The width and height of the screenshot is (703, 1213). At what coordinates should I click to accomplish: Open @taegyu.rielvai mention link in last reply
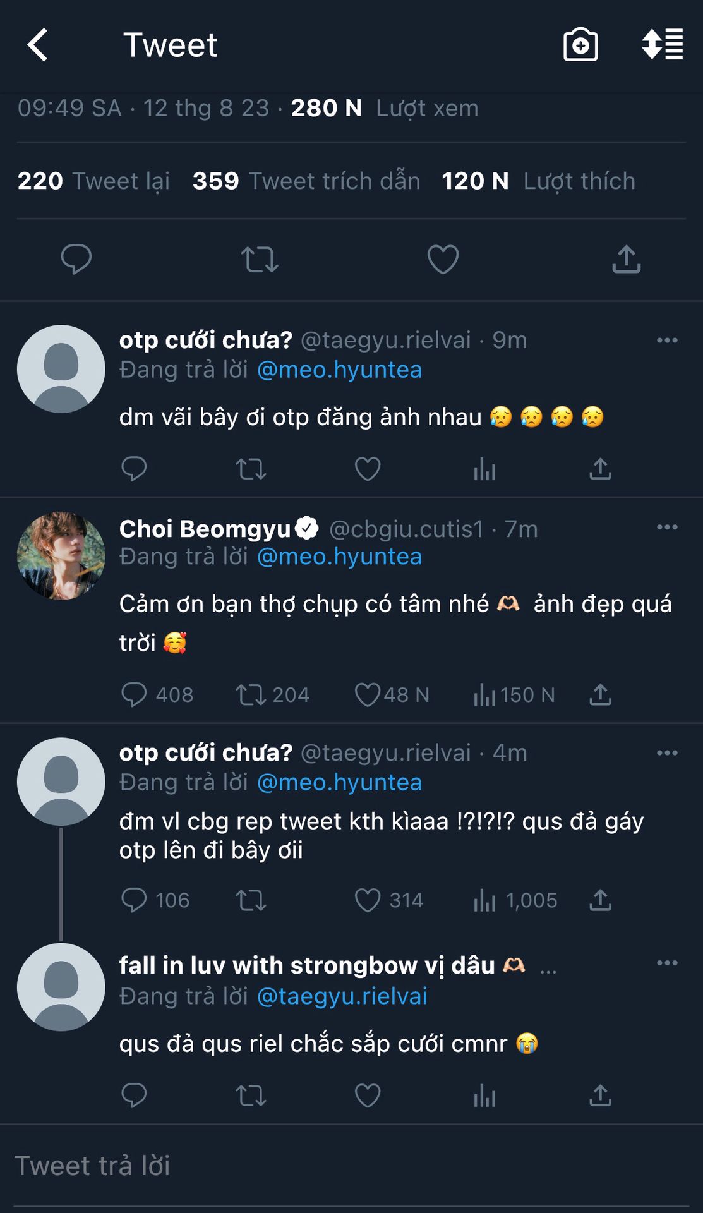pyautogui.click(x=342, y=996)
